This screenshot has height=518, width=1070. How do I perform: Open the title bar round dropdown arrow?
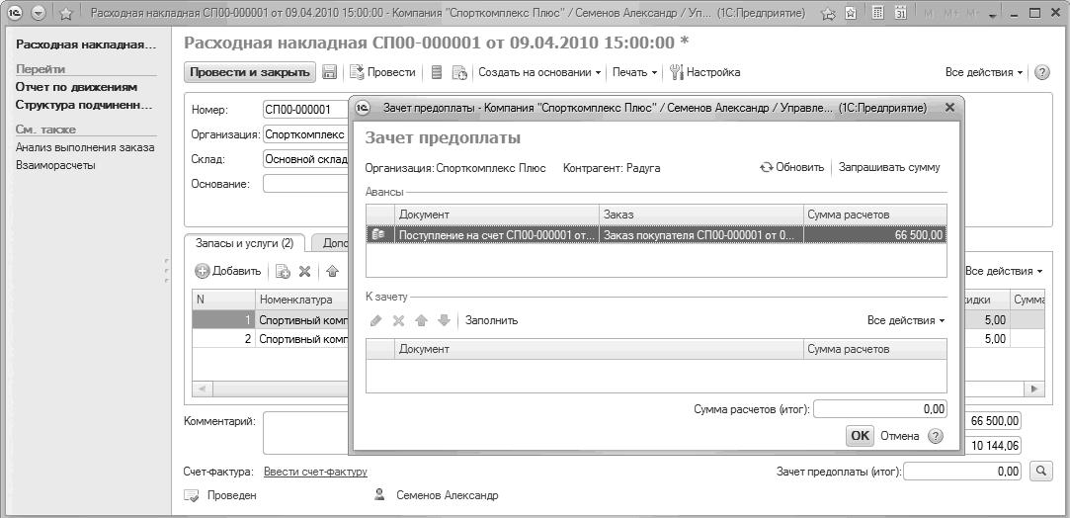pos(39,13)
